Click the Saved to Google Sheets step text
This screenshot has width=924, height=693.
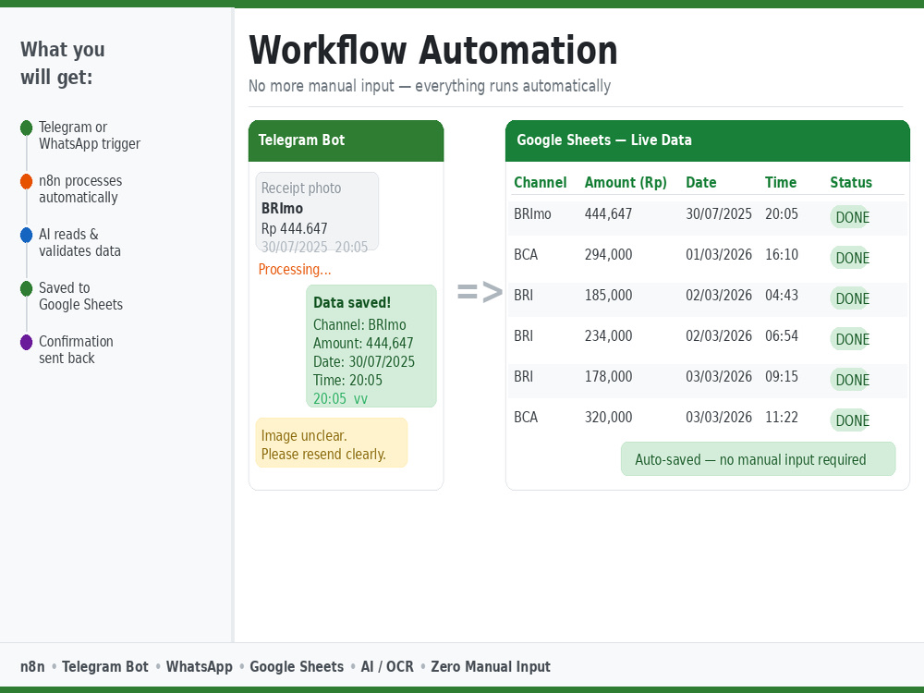click(80, 297)
